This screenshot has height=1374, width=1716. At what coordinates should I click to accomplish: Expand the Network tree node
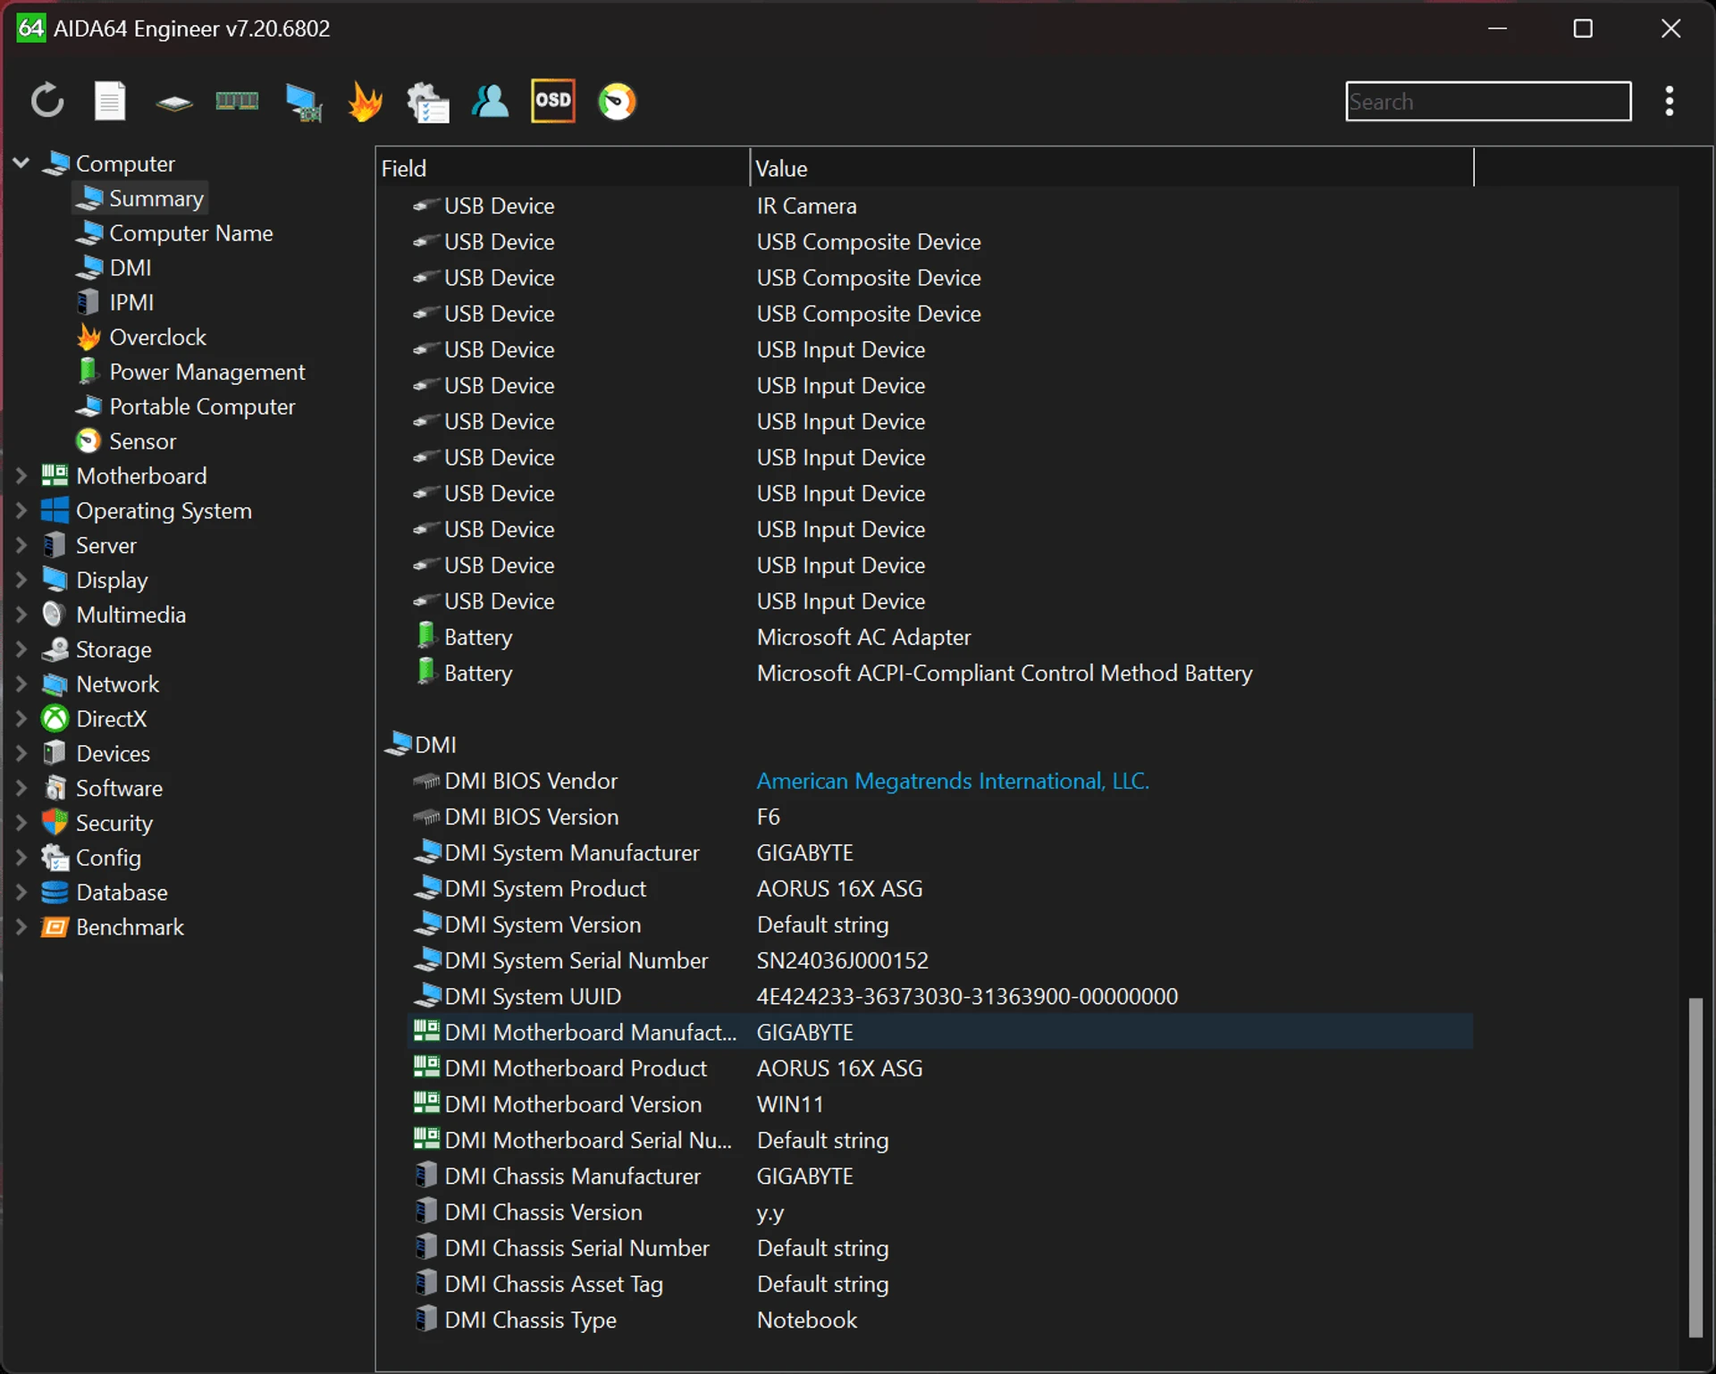[x=21, y=684]
